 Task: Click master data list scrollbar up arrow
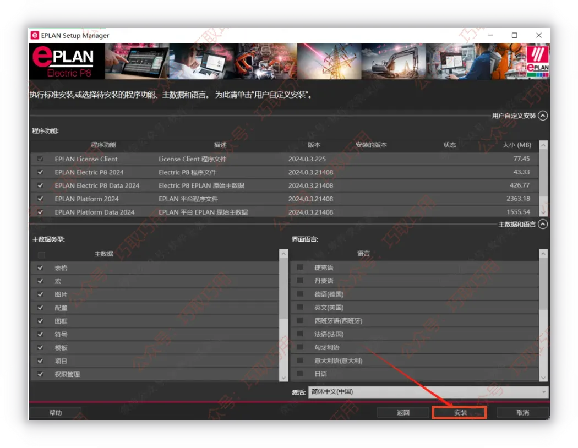(x=283, y=254)
